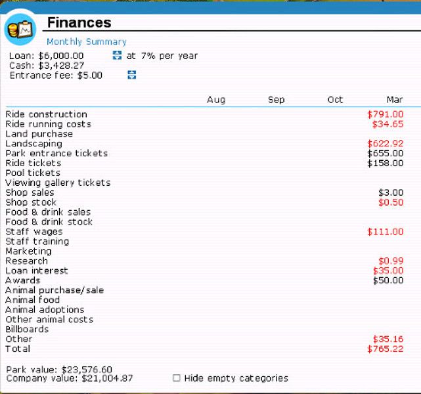Click the Food & drink stock label
The width and height of the screenshot is (421, 394).
tap(49, 222)
